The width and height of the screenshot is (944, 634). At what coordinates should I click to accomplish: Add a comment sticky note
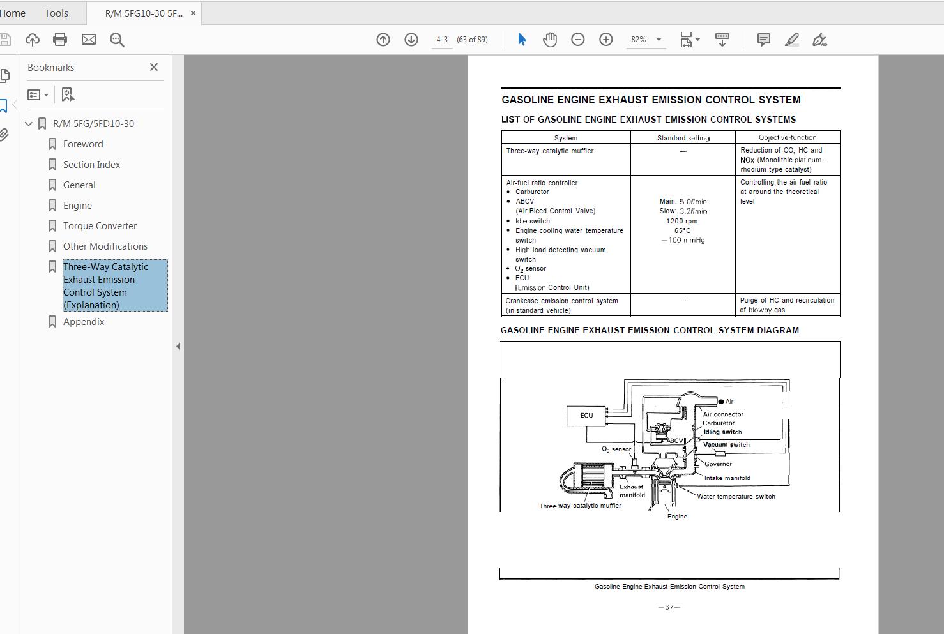tap(763, 40)
